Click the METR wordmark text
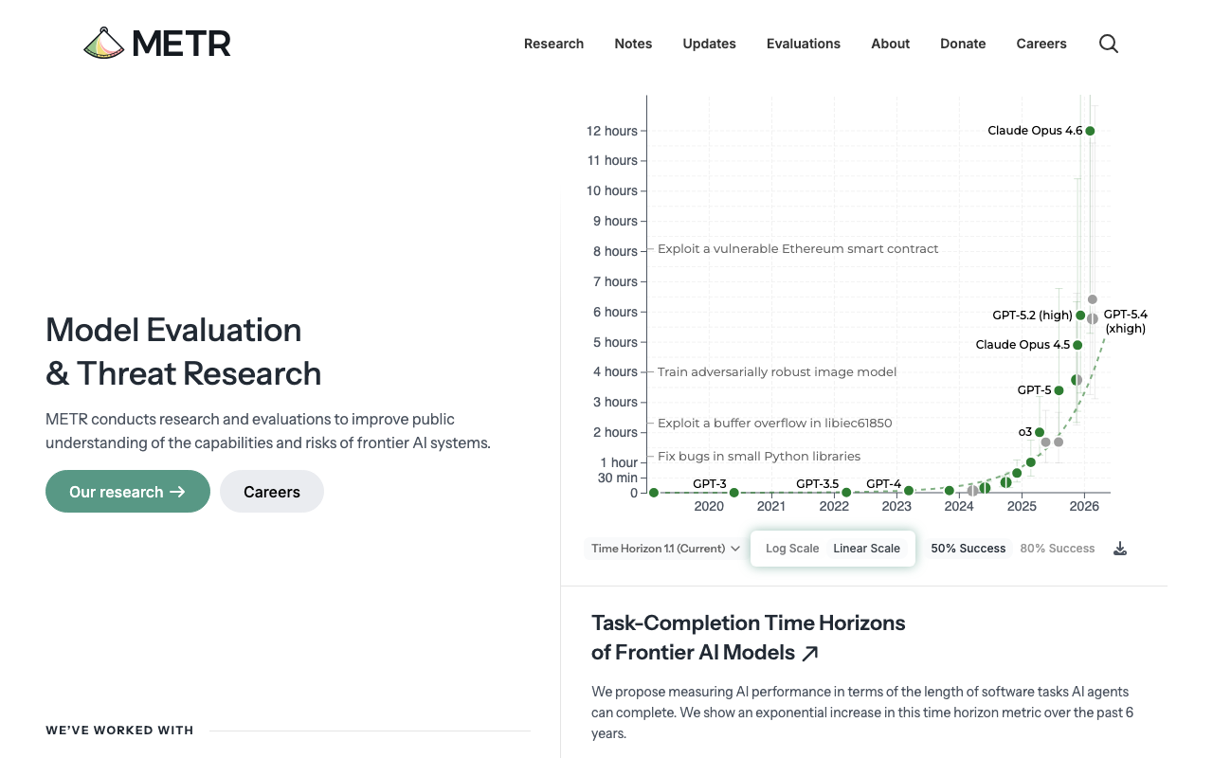This screenshot has height=758, width=1213. click(x=181, y=44)
